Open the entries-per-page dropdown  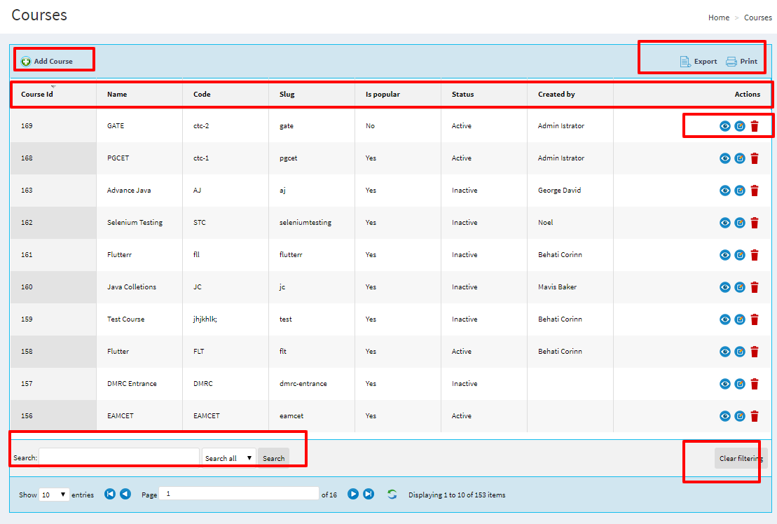click(54, 495)
